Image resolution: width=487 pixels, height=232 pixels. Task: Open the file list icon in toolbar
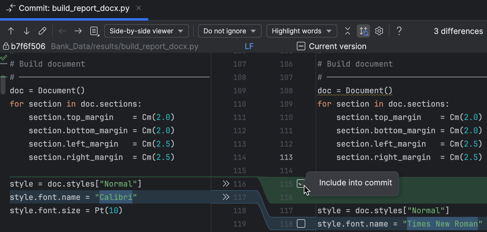click(94, 31)
